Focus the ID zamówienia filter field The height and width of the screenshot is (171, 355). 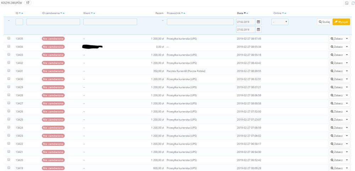coord(53,22)
